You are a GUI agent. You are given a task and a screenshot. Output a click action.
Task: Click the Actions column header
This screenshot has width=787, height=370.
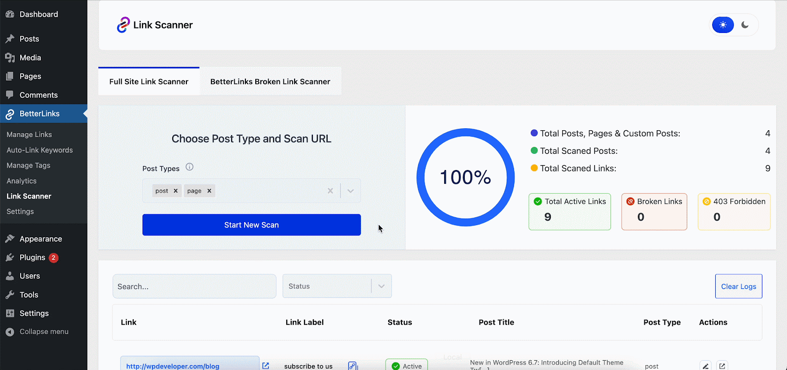(x=713, y=322)
